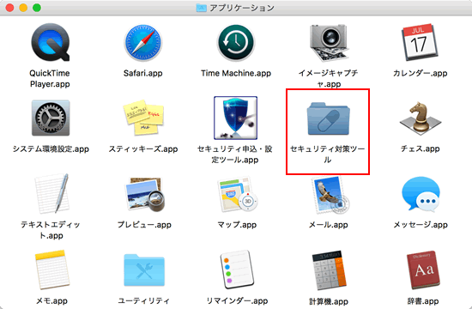
Task: Select the リマインダー checklist icon
Action: pos(237,270)
